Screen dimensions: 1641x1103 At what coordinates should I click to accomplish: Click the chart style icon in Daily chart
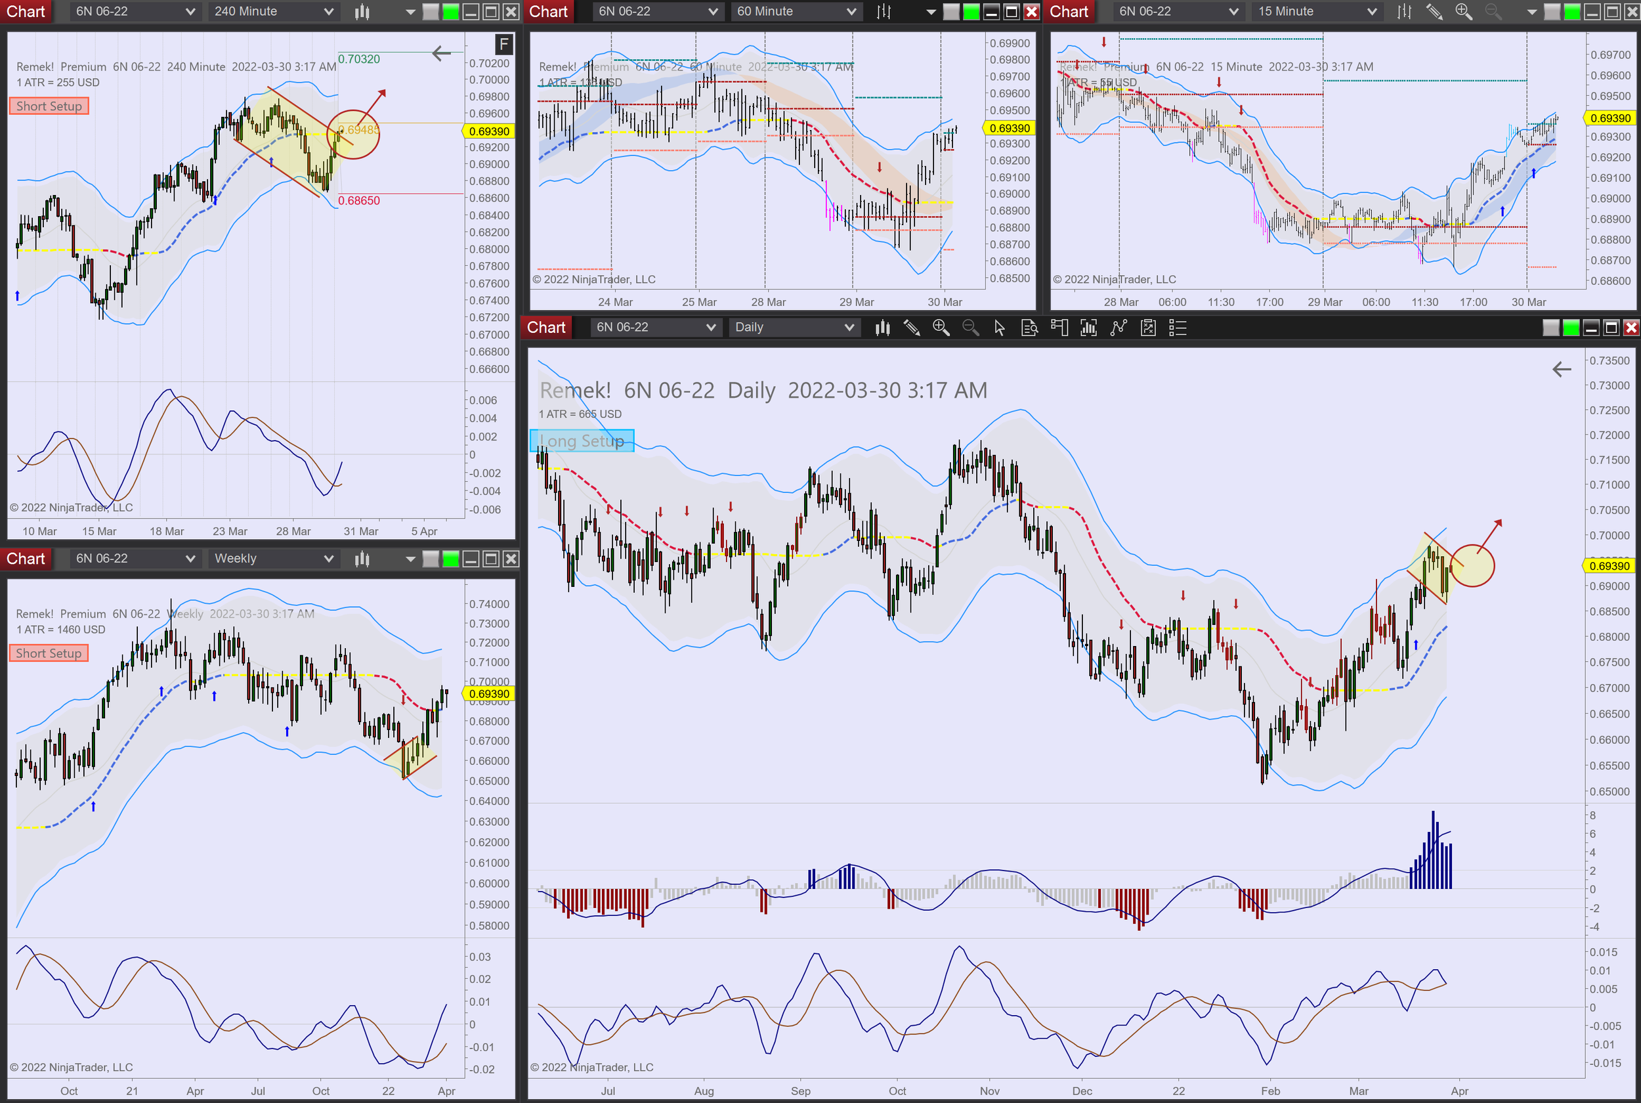pos(882,328)
